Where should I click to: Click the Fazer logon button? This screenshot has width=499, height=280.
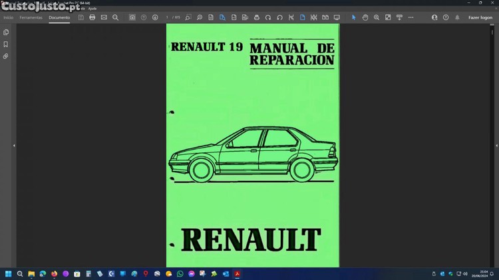coord(480,17)
